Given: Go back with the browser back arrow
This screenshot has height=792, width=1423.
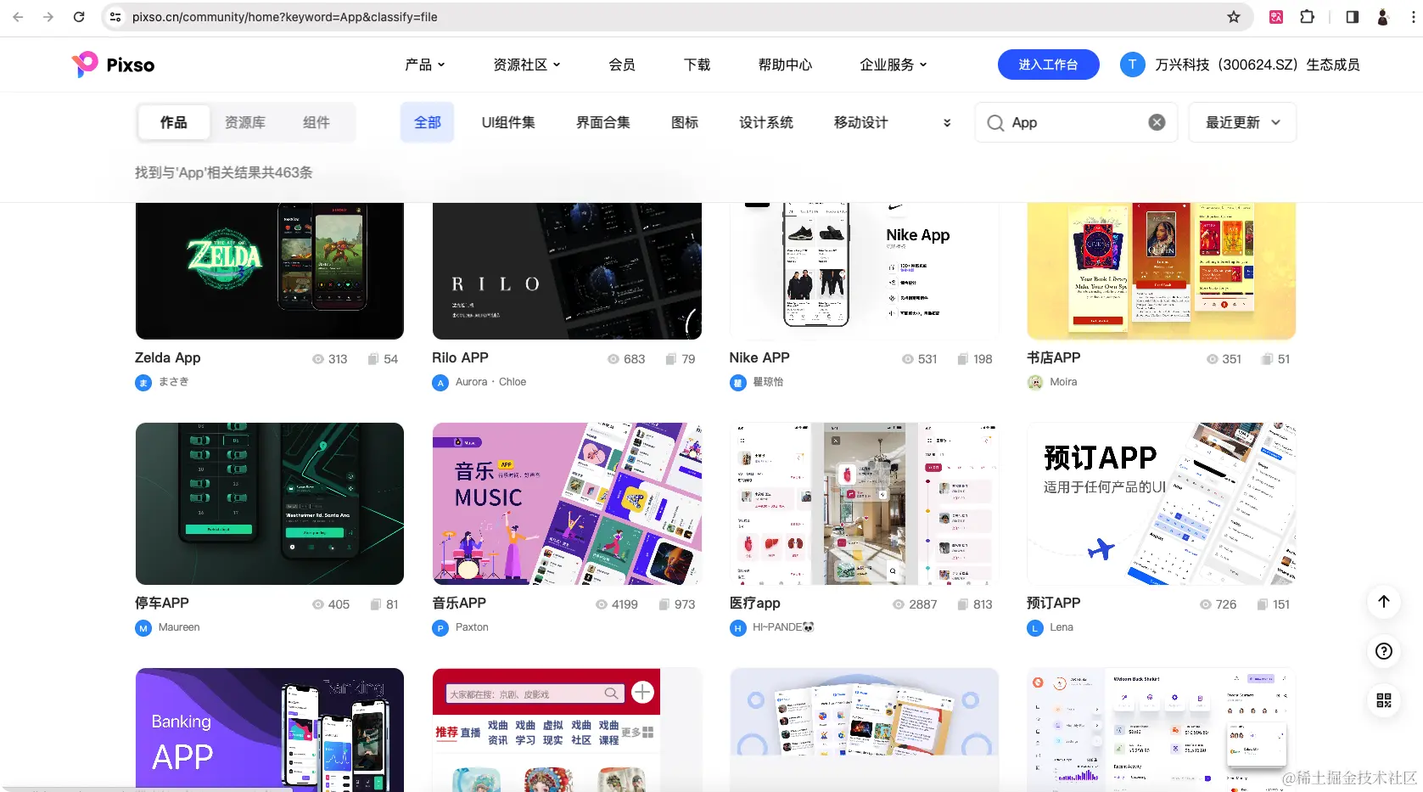Looking at the screenshot, I should pyautogui.click(x=19, y=17).
